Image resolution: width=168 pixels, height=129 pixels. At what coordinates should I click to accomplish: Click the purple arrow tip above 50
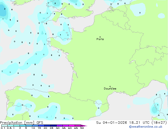point(84,126)
